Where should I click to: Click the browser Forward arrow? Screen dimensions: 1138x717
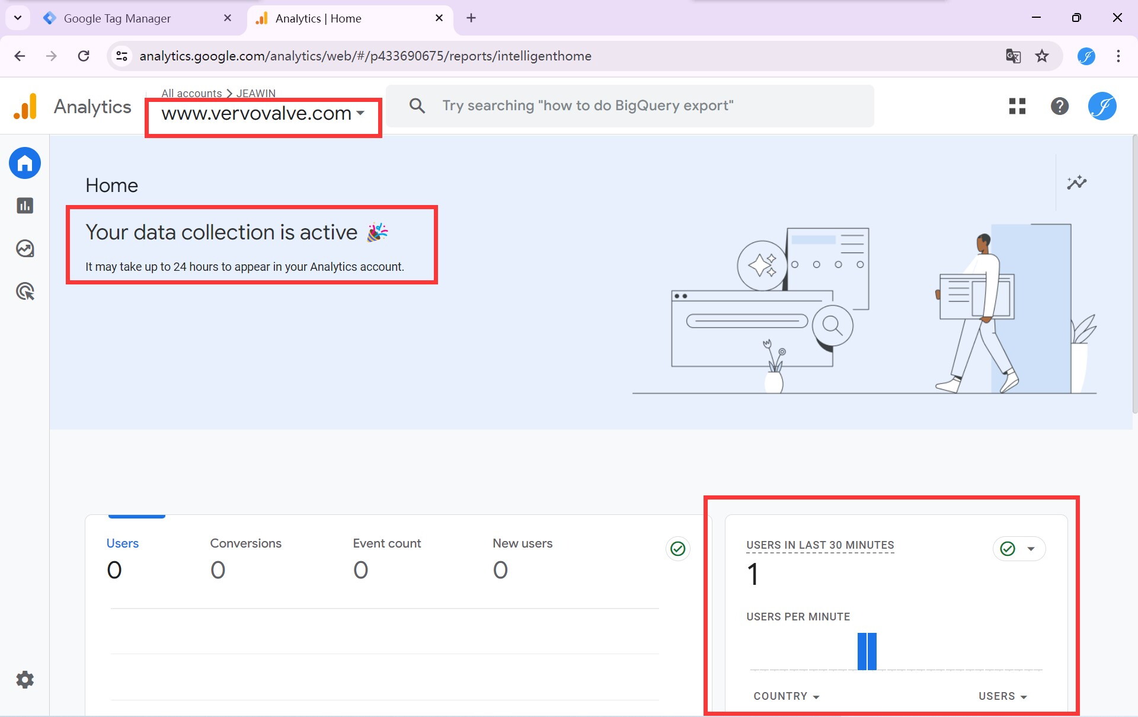pyautogui.click(x=52, y=56)
